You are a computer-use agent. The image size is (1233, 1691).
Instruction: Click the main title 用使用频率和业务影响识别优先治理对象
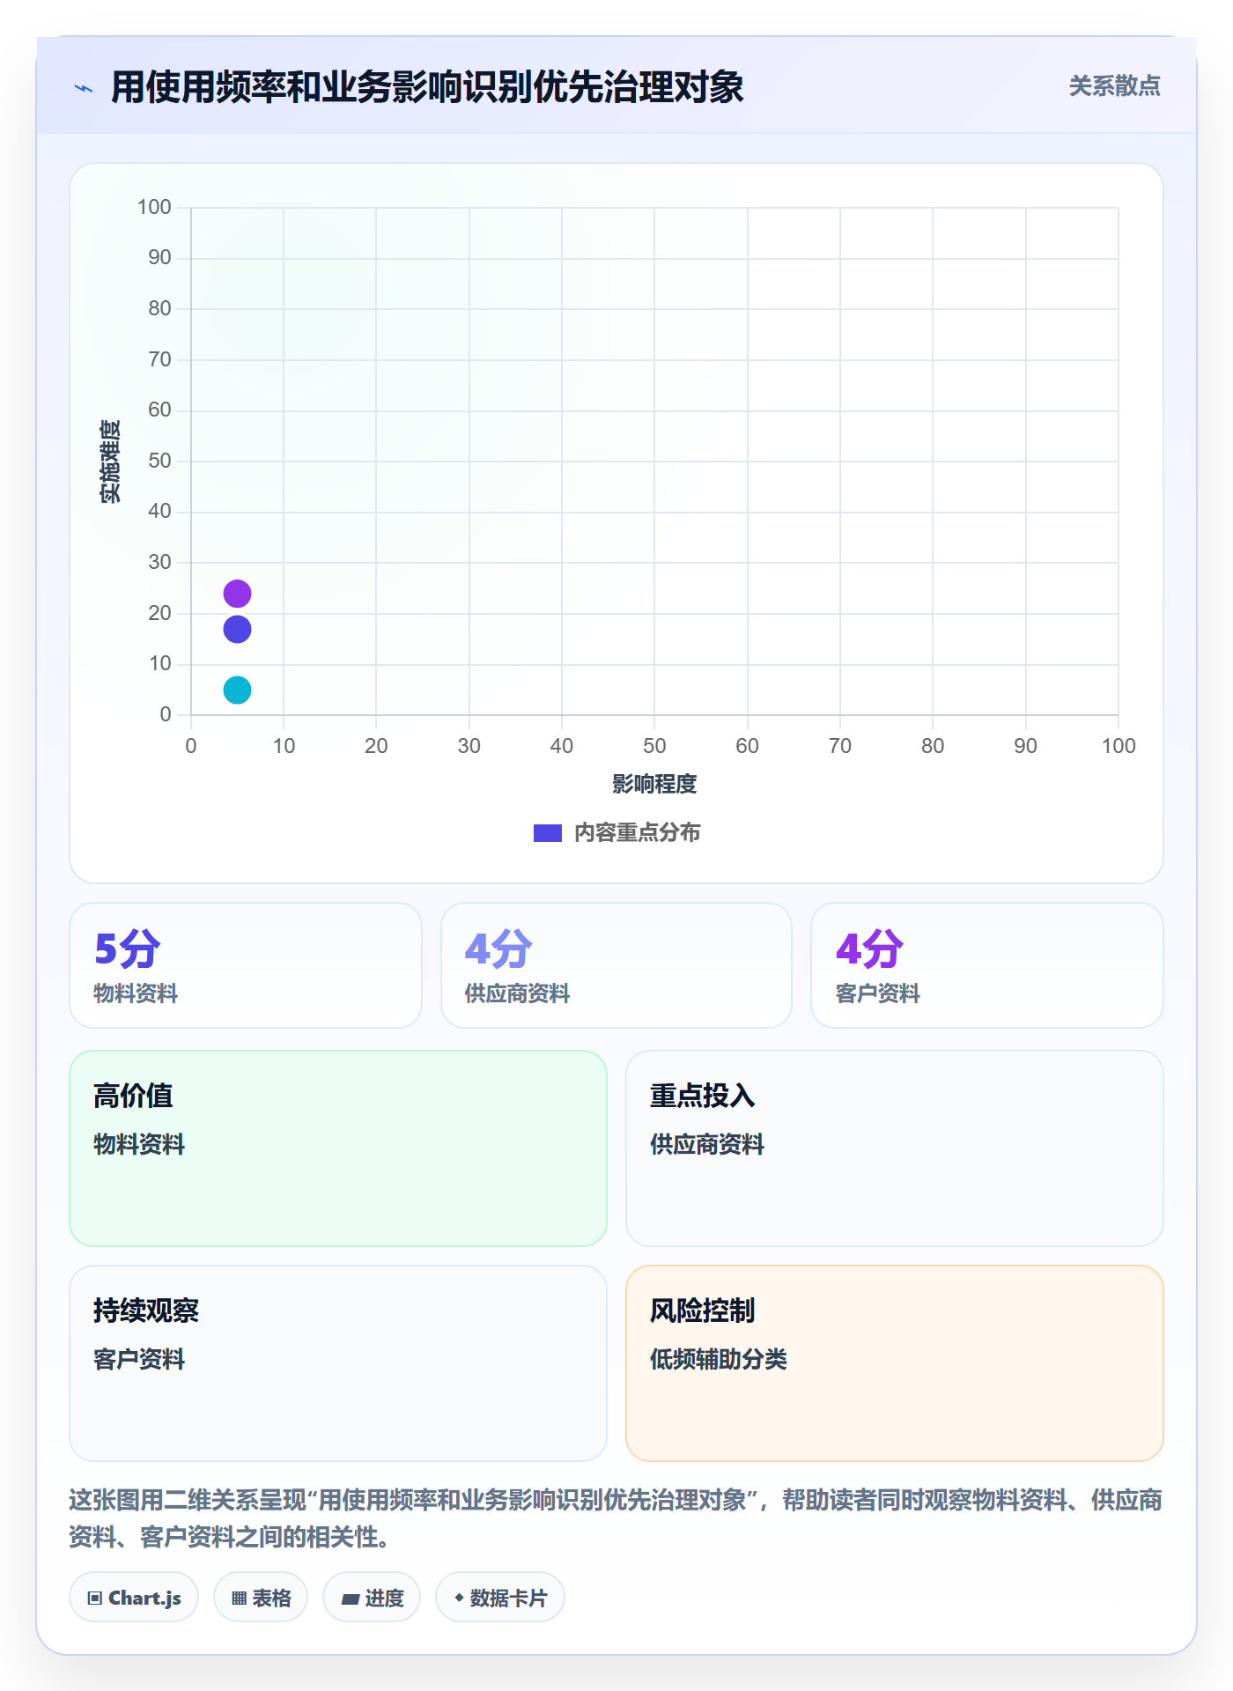427,87
